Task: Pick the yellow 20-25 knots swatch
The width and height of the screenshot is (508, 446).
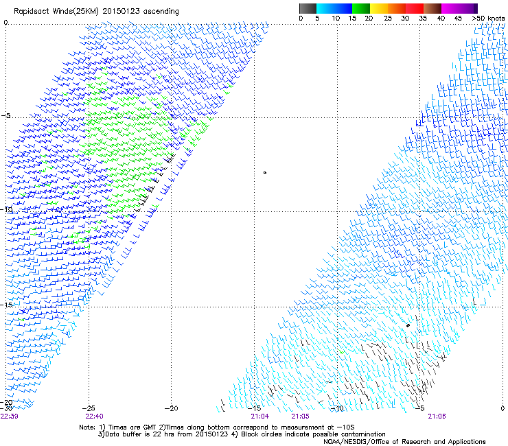Action: (379, 8)
